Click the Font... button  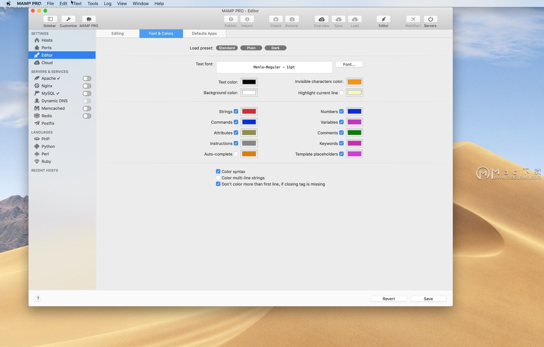349,64
